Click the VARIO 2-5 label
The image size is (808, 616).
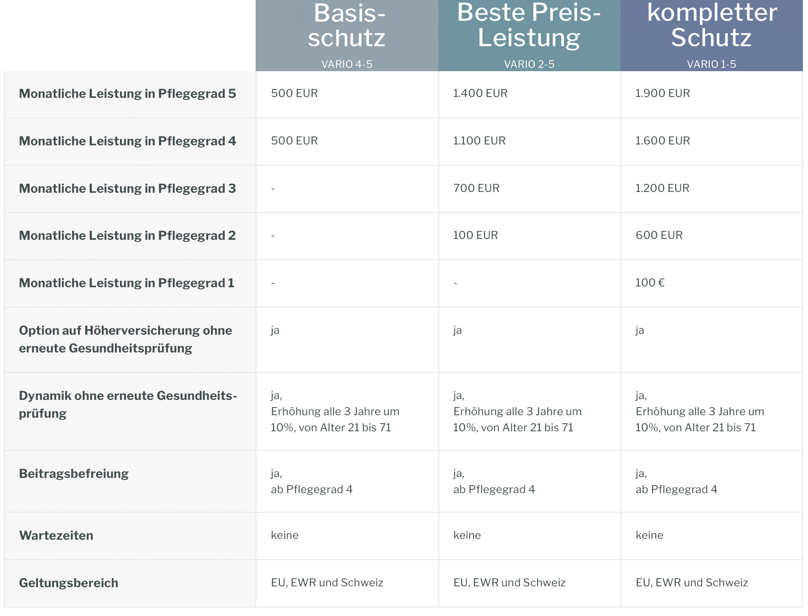tap(529, 64)
